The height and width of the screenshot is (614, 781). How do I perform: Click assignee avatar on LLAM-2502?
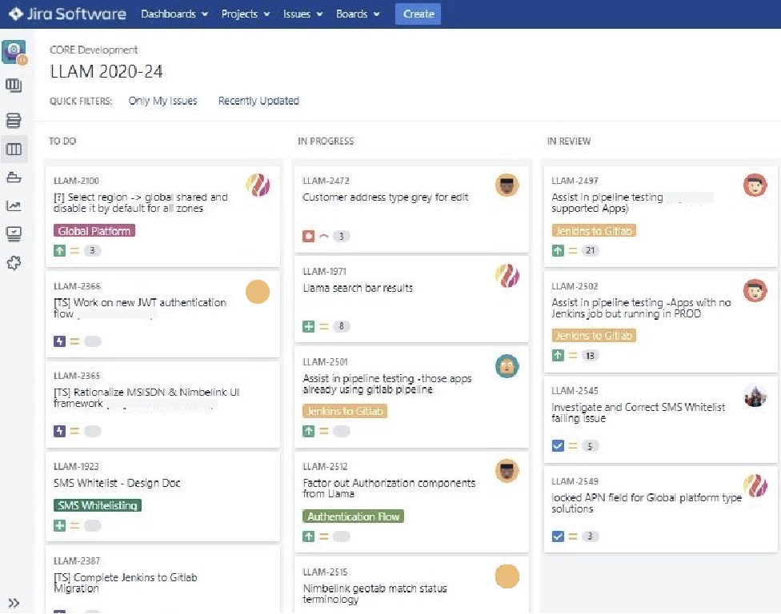click(755, 290)
